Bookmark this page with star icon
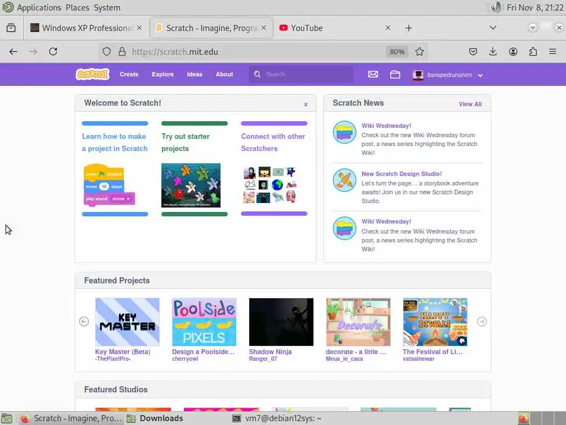566x425 pixels. [x=419, y=51]
